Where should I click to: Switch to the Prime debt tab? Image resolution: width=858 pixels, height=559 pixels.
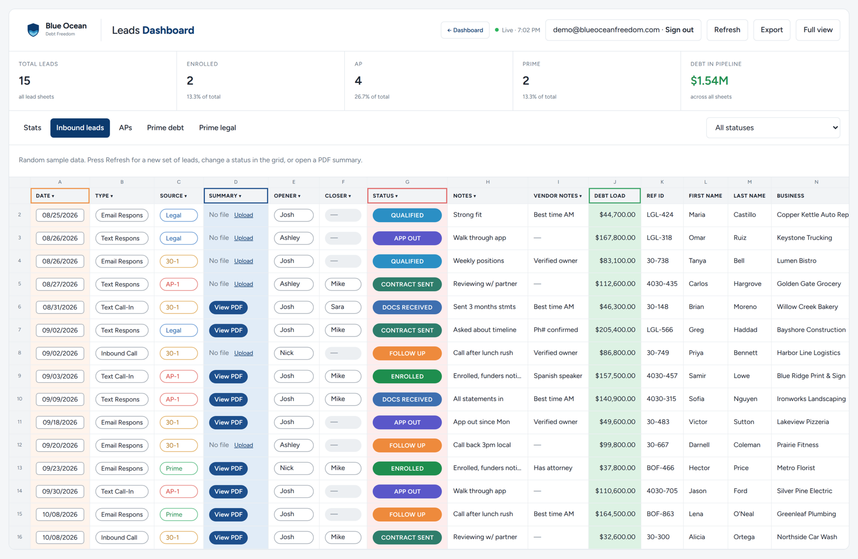click(165, 128)
